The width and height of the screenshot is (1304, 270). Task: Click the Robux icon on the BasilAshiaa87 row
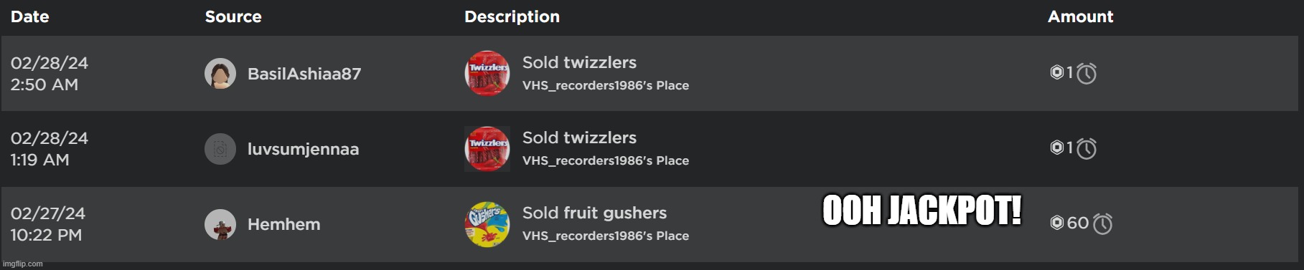coord(1057,72)
